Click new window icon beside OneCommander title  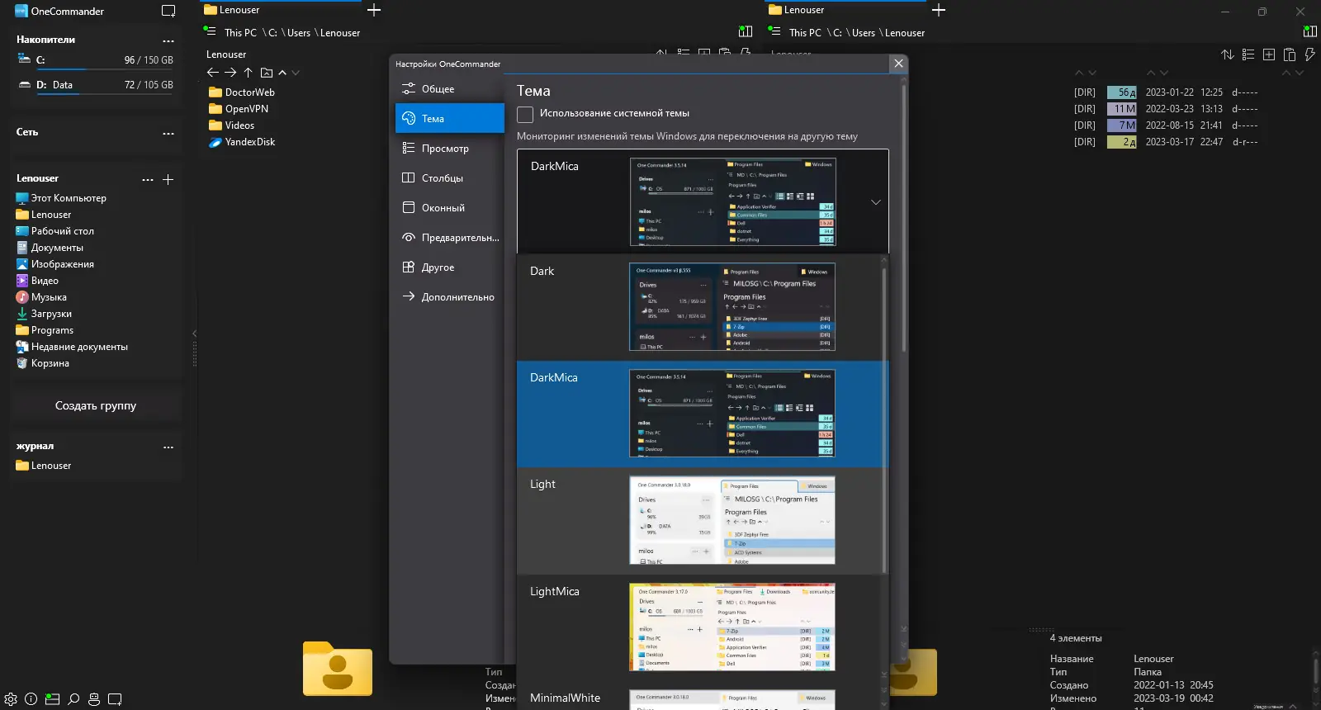tap(168, 12)
